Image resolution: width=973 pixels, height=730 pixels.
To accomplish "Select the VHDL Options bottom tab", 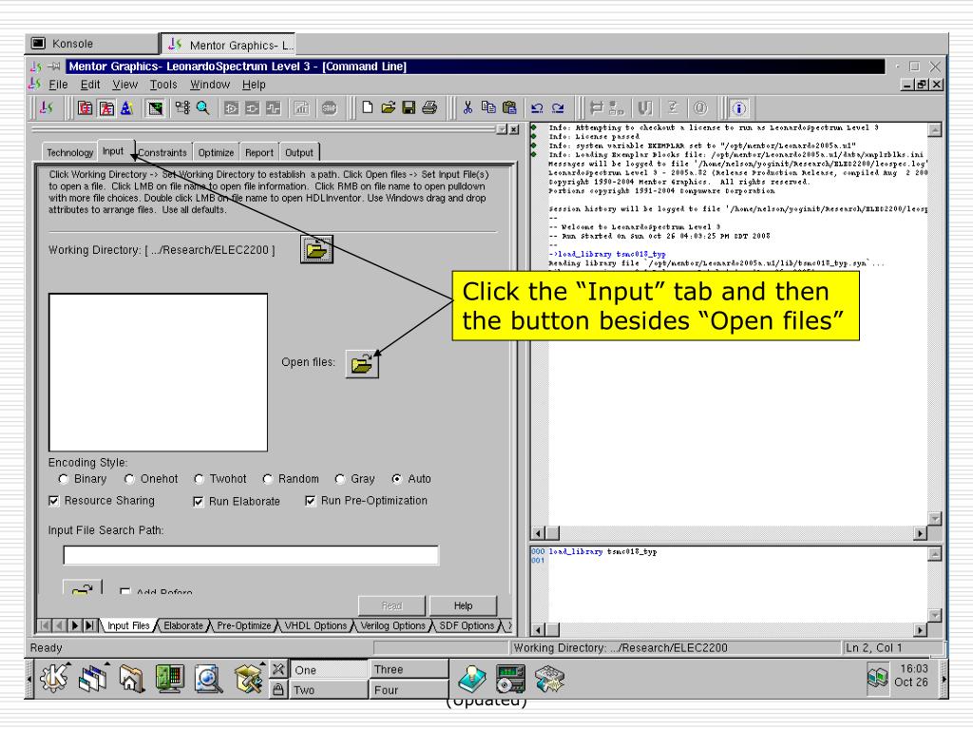I will (315, 625).
